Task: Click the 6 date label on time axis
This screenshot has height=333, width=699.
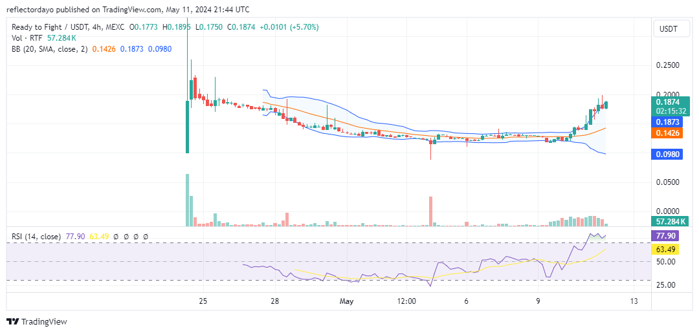Action: point(467,301)
